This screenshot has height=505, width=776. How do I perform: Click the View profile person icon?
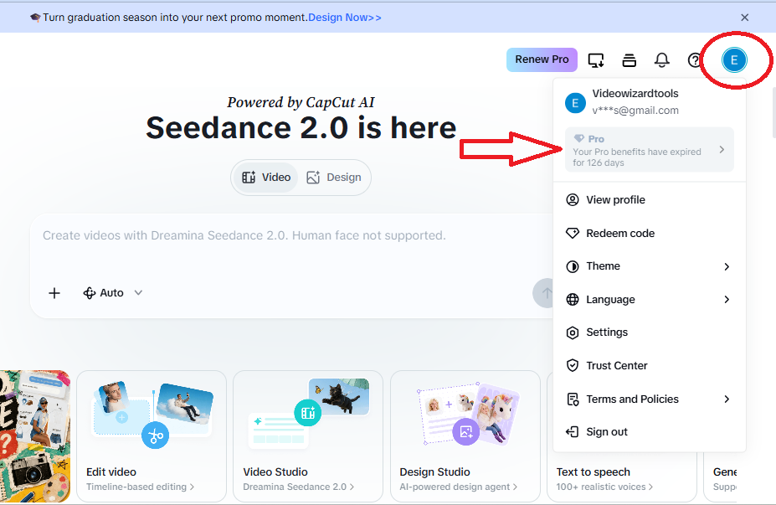573,199
